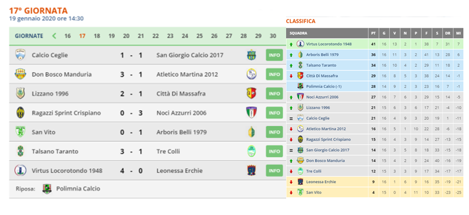Click the DR column header

447,33
